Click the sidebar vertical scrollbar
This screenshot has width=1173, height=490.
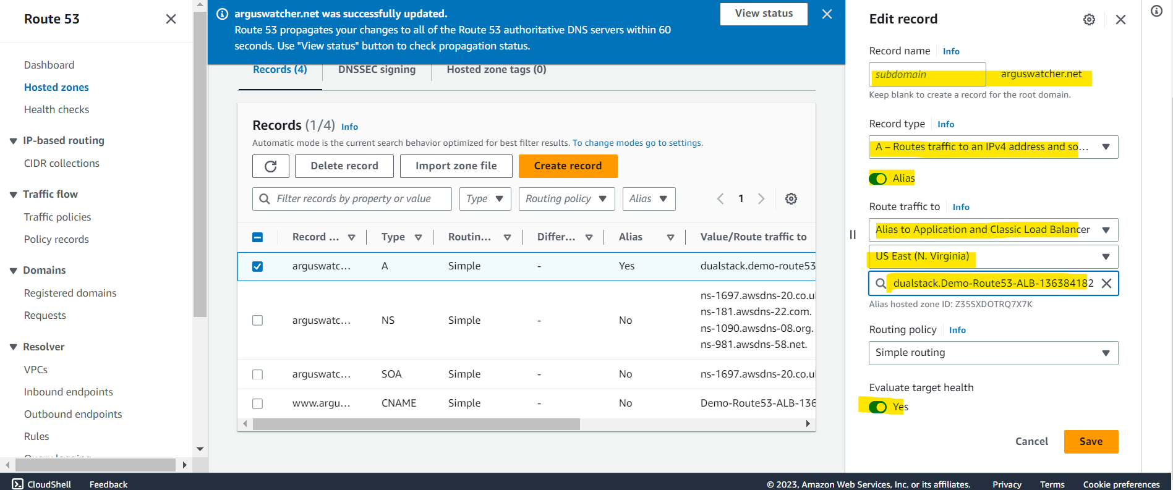tap(200, 164)
